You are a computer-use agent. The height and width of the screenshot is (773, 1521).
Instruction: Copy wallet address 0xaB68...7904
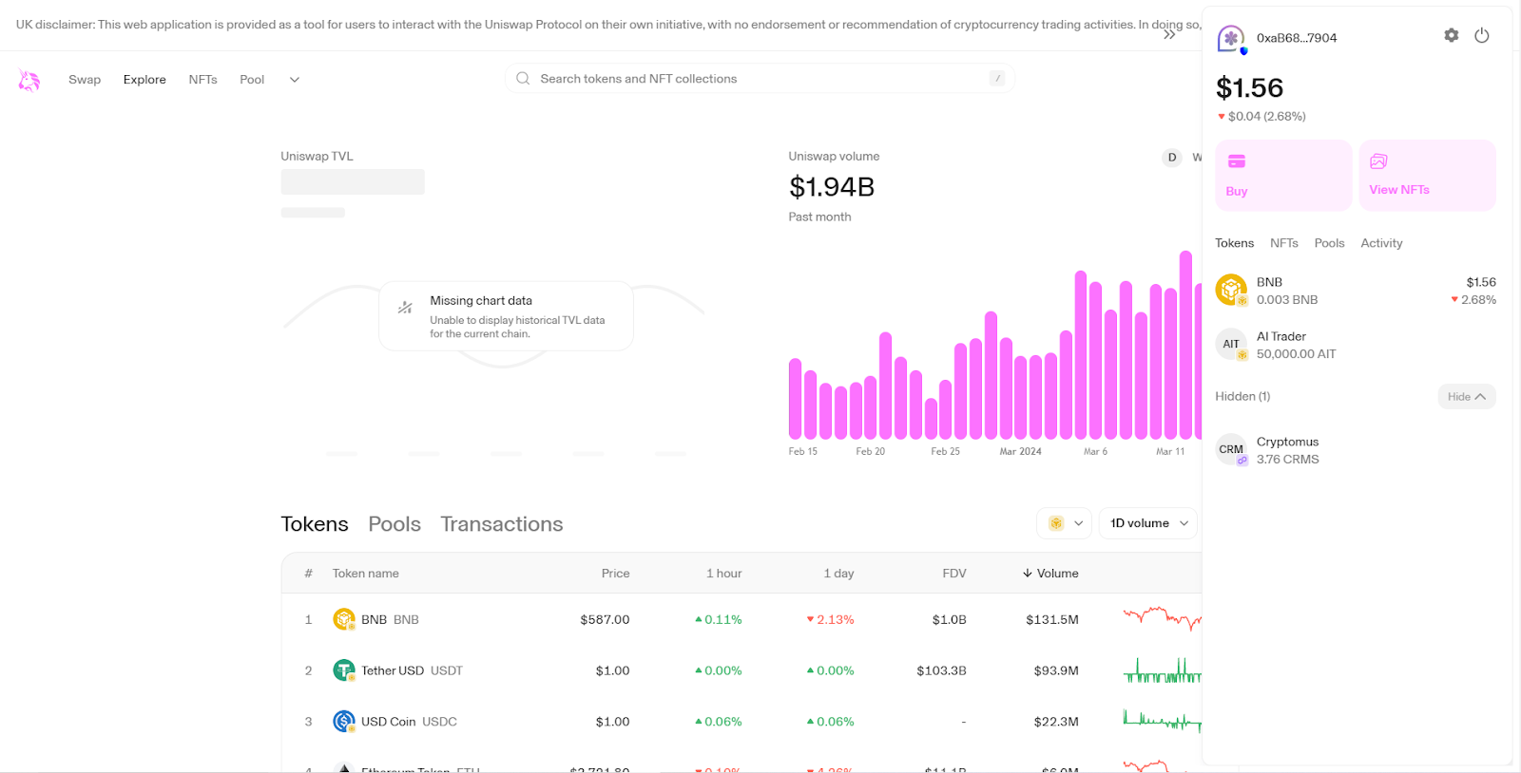point(1297,38)
